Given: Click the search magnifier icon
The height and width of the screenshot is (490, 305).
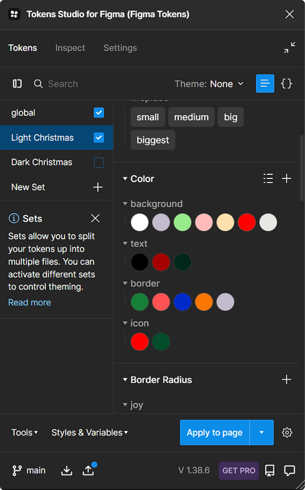Looking at the screenshot, I should [38, 84].
